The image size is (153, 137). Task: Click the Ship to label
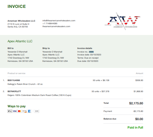46,48
